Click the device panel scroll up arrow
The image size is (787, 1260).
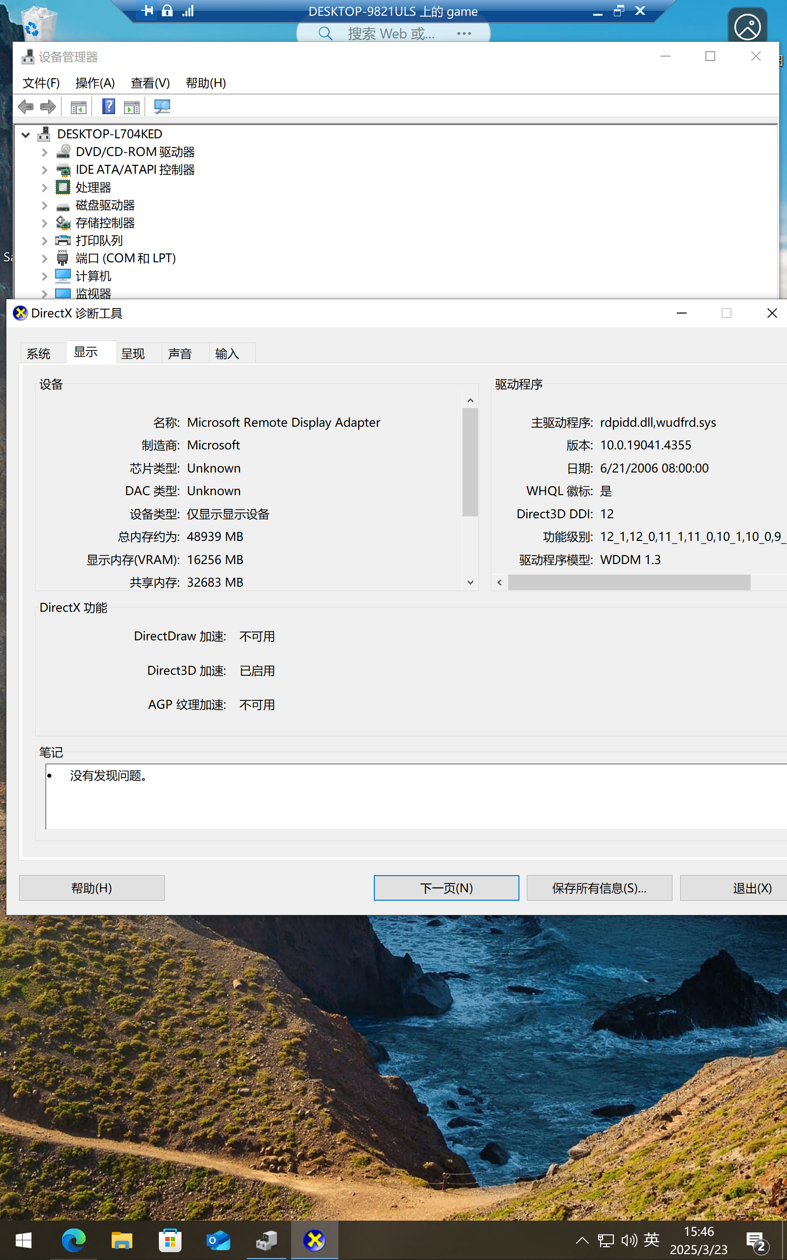[470, 400]
